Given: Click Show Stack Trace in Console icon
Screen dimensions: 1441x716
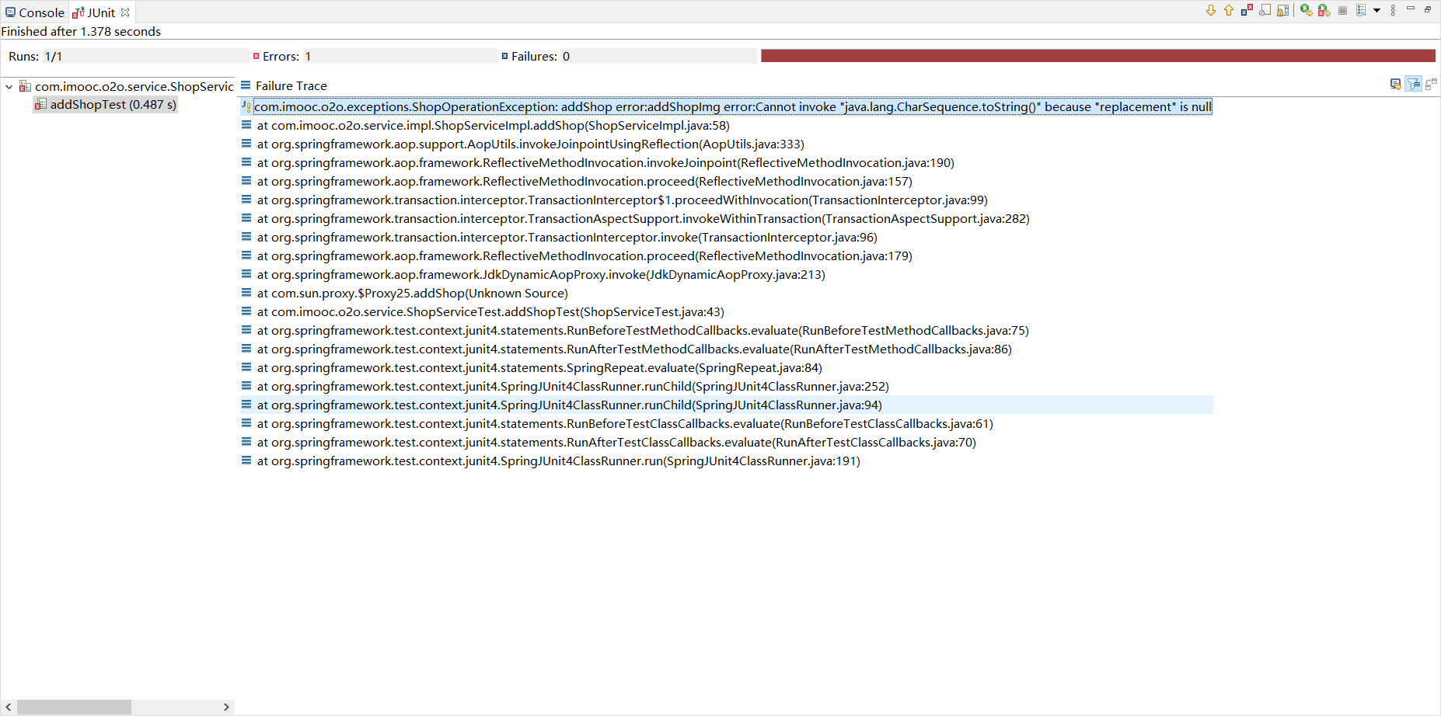Looking at the screenshot, I should 1395,84.
